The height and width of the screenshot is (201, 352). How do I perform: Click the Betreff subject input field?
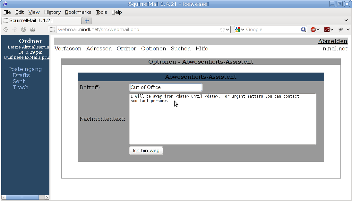pos(166,87)
